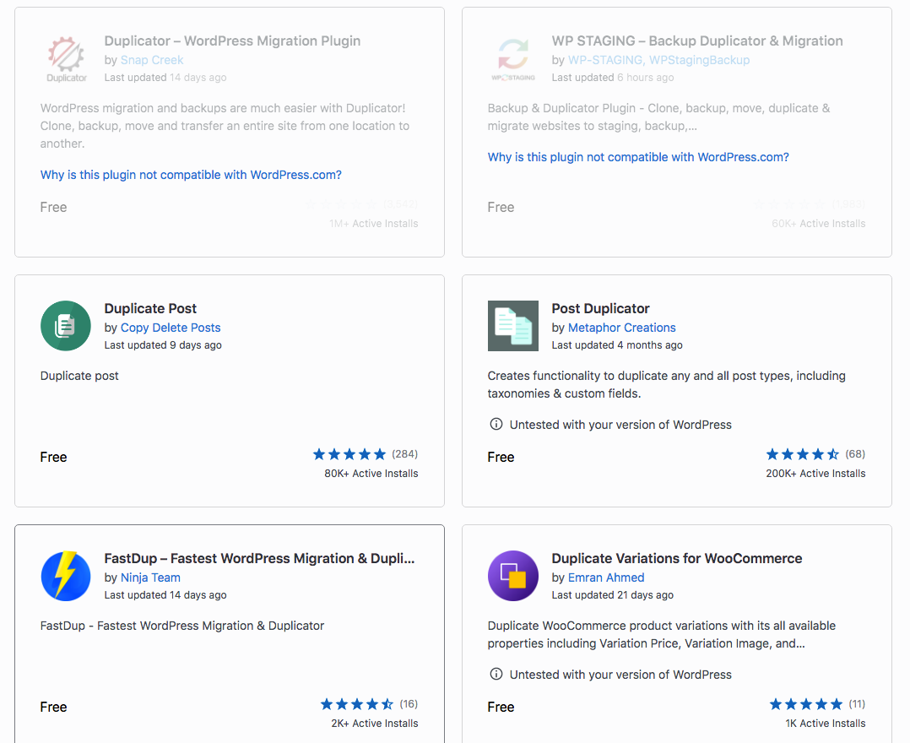Viewport: 910px width, 743px height.
Task: Go to Ninja Team author page
Action: [x=150, y=578]
